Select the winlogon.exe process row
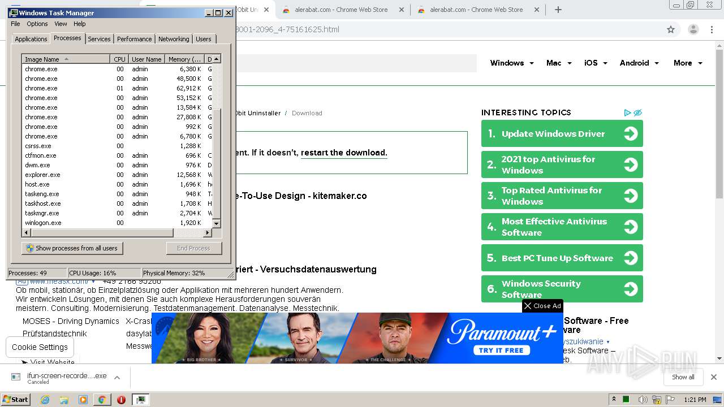The width and height of the screenshot is (724, 407). click(x=117, y=223)
